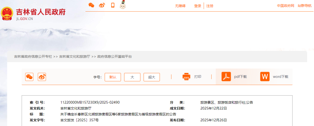The width and height of the screenshot is (314, 126).
Task: Open the WeChat icon in top header
Action: pos(91,6)
